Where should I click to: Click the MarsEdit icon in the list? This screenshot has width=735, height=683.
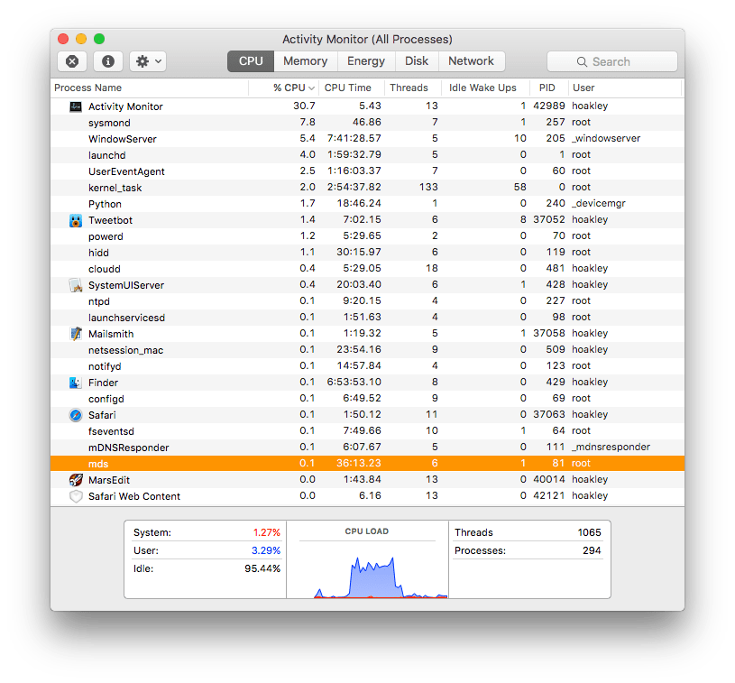click(76, 479)
